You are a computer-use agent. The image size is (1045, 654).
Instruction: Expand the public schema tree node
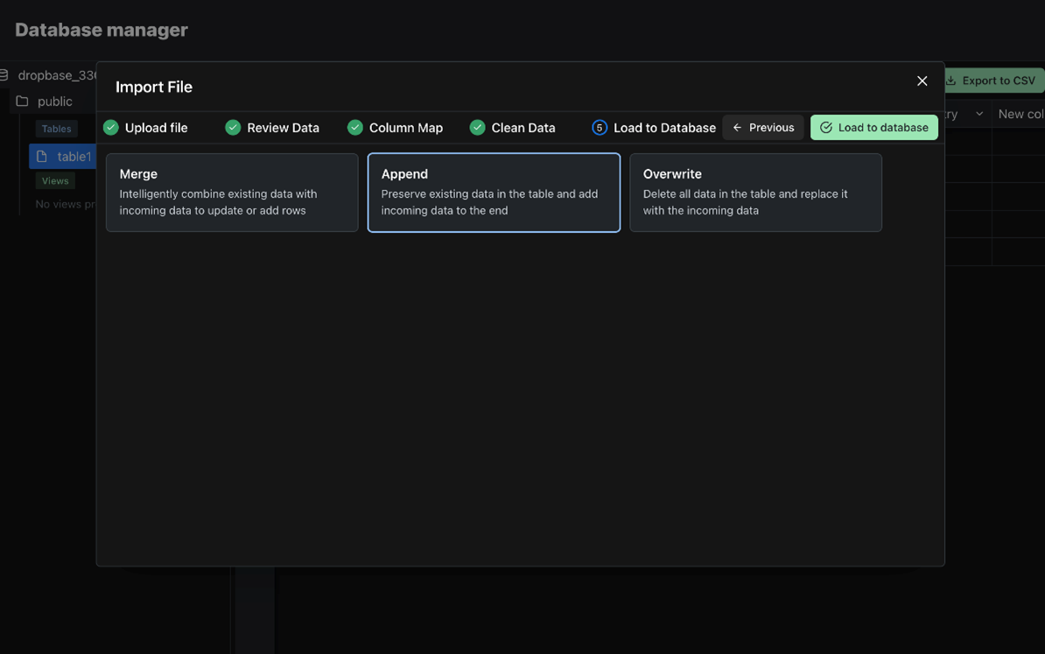point(54,102)
